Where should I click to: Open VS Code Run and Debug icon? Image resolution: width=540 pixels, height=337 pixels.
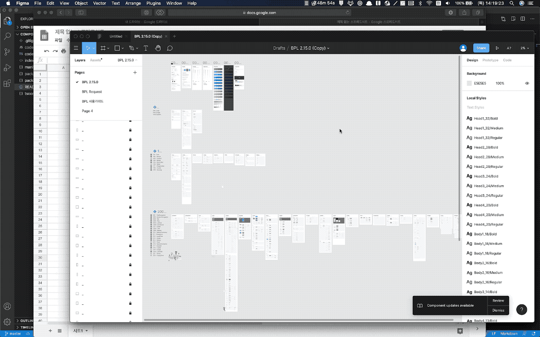click(7, 68)
